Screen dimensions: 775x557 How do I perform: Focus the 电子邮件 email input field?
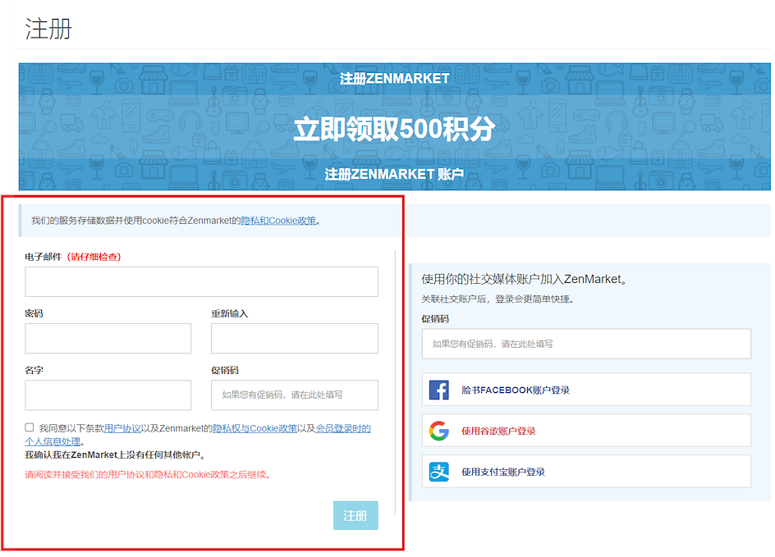[202, 281]
